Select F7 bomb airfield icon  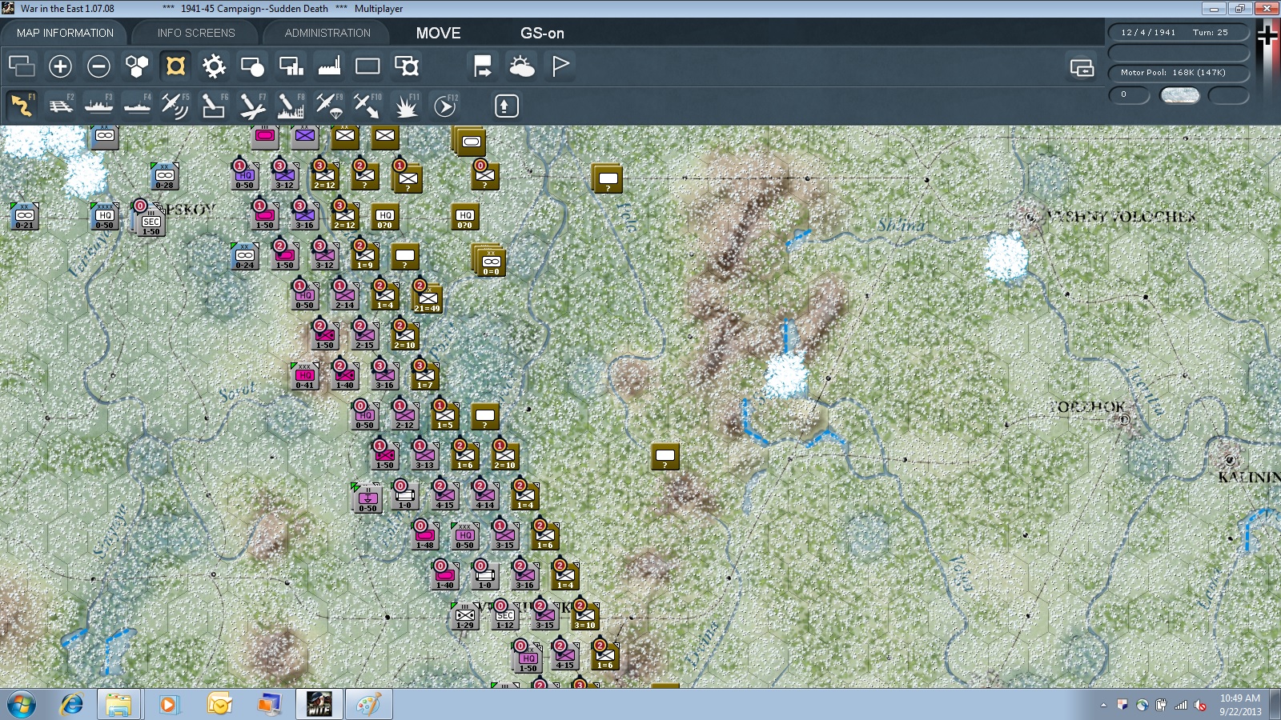point(252,106)
